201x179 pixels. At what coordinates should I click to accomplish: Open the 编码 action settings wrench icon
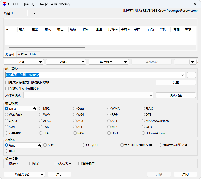39,145
